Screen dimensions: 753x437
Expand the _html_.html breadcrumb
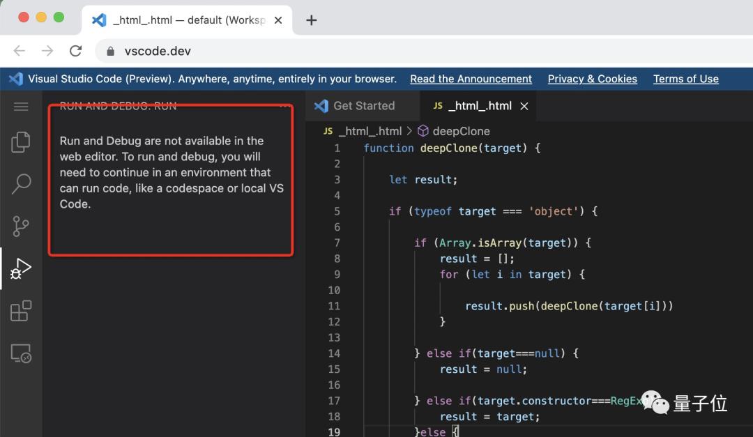[x=370, y=131]
